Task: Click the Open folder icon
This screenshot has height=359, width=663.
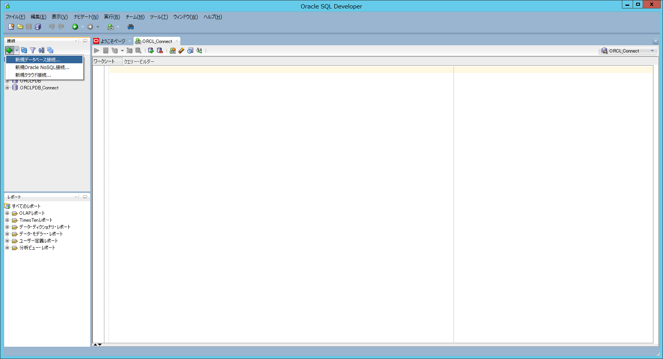Action: pyautogui.click(x=20, y=26)
